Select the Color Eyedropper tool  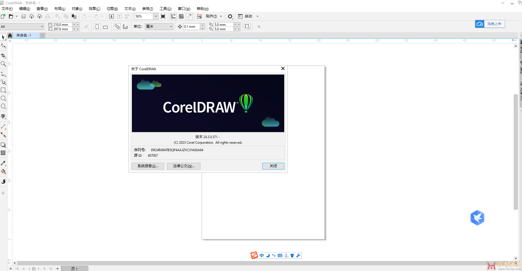coord(3,163)
